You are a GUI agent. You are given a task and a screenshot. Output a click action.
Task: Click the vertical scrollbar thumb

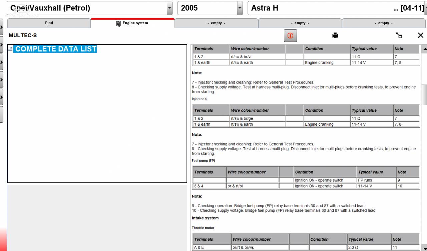(424, 94)
